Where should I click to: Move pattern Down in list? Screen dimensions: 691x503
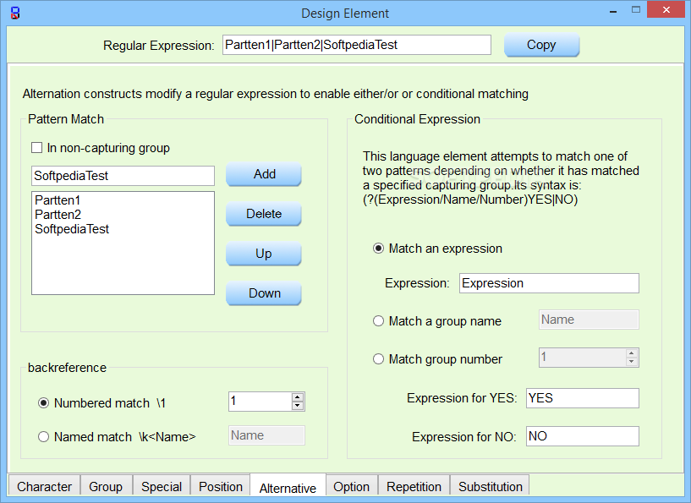click(264, 293)
